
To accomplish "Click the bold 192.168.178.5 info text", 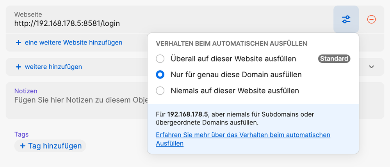I will pos(188,114).
